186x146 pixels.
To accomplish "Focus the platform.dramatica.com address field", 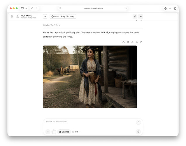I will (x=93, y=8).
